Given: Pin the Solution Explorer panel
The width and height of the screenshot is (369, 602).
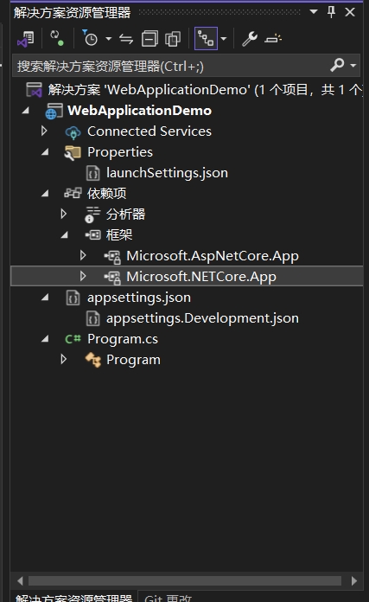Looking at the screenshot, I should click(x=332, y=12).
